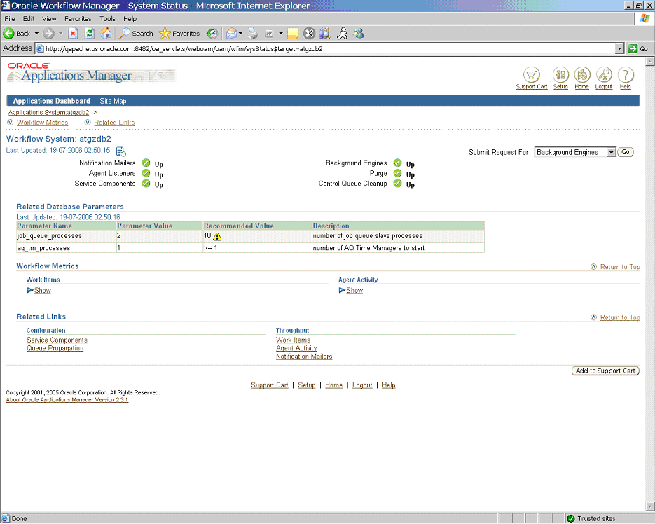The image size is (655, 524).
Task: Click the Support Cart icon in header
Action: pos(532,75)
